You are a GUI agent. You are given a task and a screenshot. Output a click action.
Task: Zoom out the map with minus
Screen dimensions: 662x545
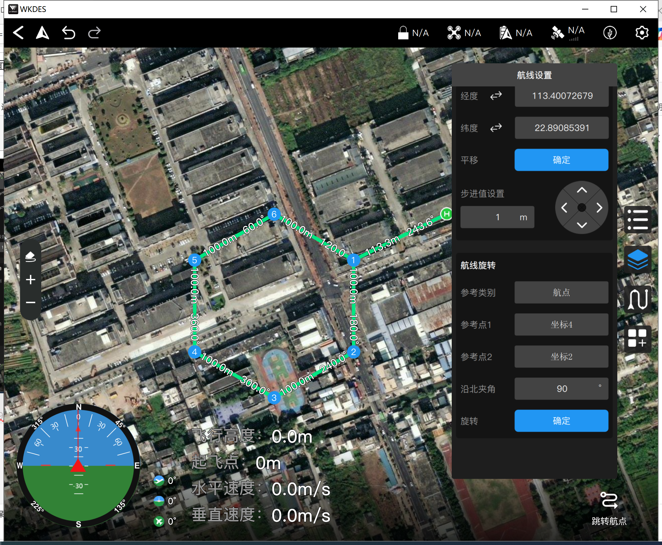(31, 303)
